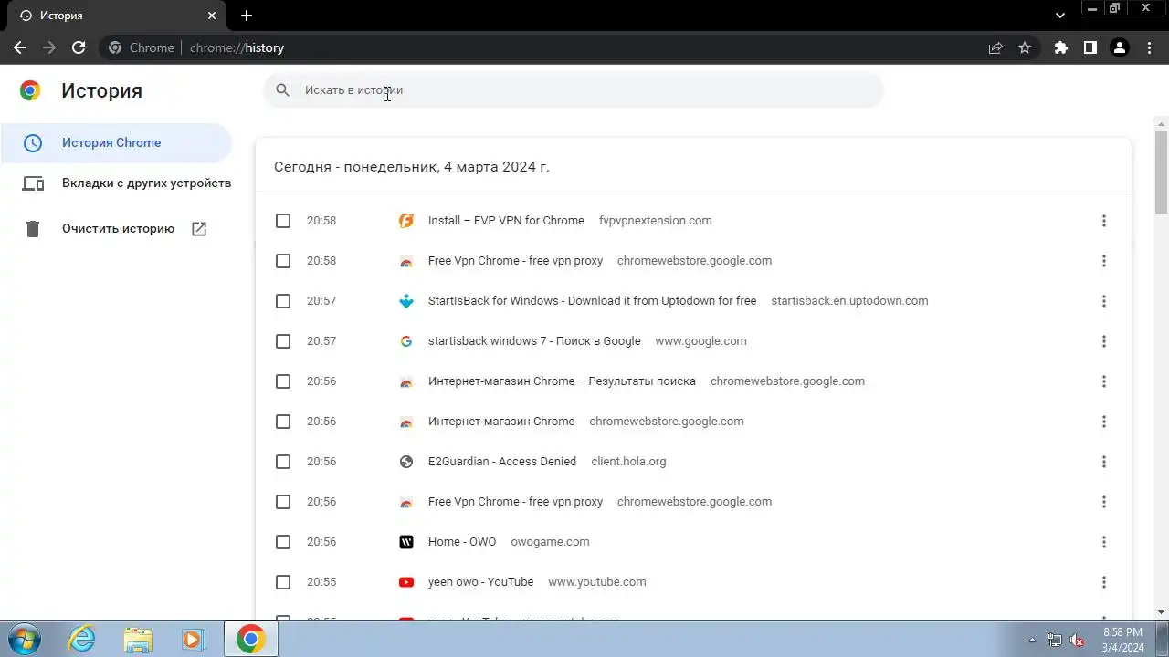The height and width of the screenshot is (657, 1169).
Task: Open the Chrome three-dot main menu
Action: pyautogui.click(x=1148, y=47)
